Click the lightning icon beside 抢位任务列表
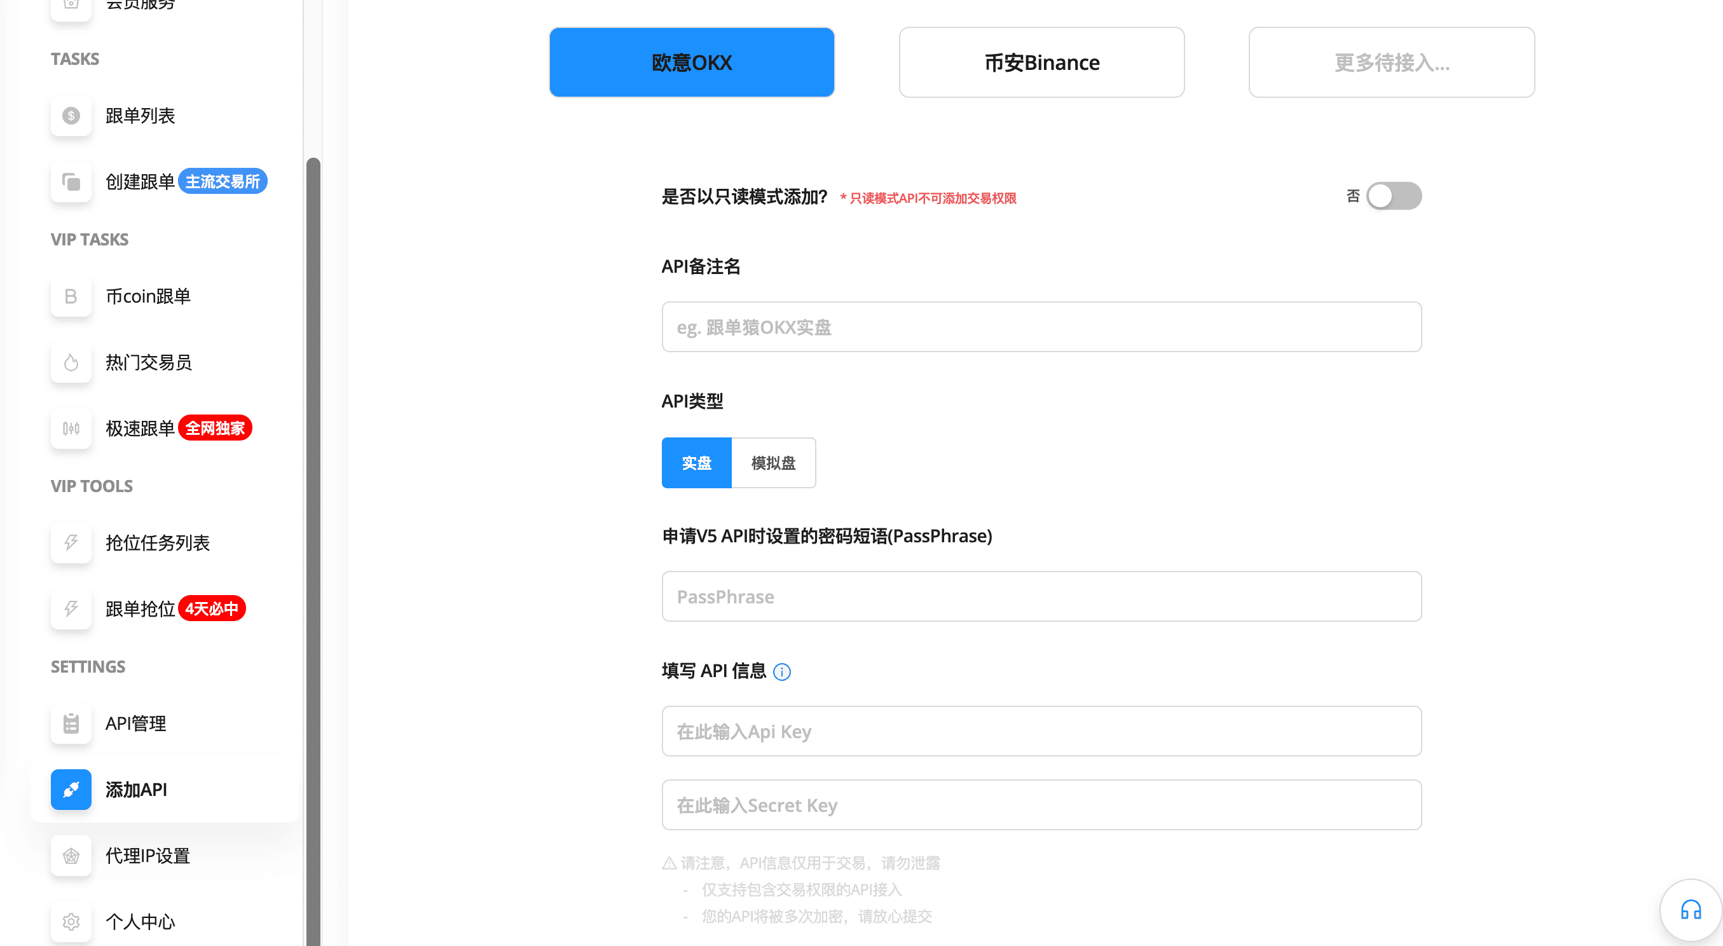This screenshot has width=1723, height=946. pos(71,542)
